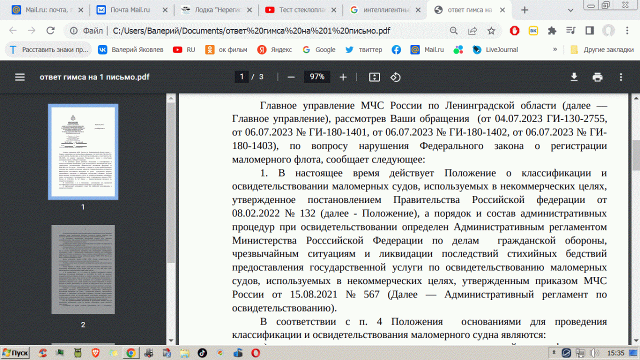Click the PDF download icon
This screenshot has height=360, width=640.
click(574, 77)
